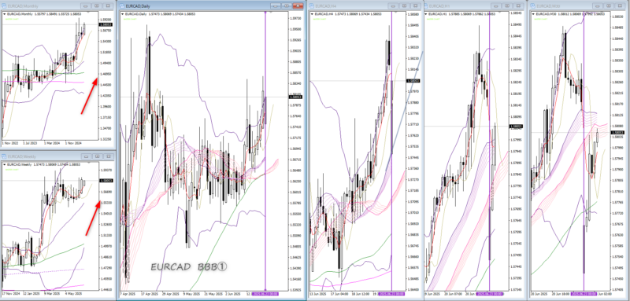Select the purple date label under H4 chart
Viewport: 630px width, 301px height.
click(x=391, y=294)
